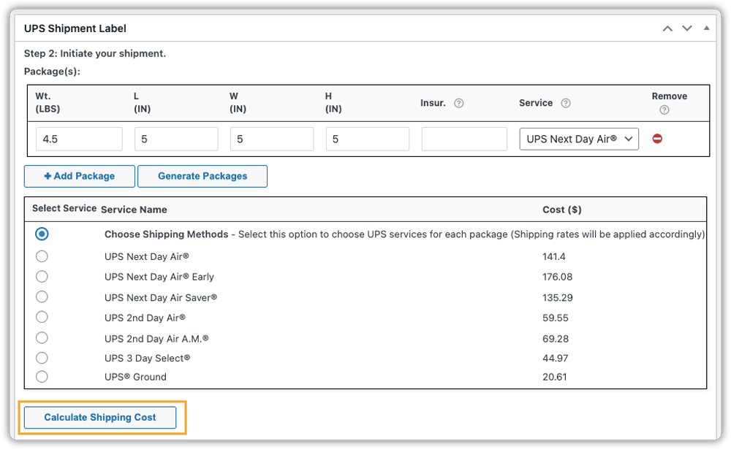Select the Choose Shipping Methods radio button
Screen dimensions: 731x452
(42, 234)
